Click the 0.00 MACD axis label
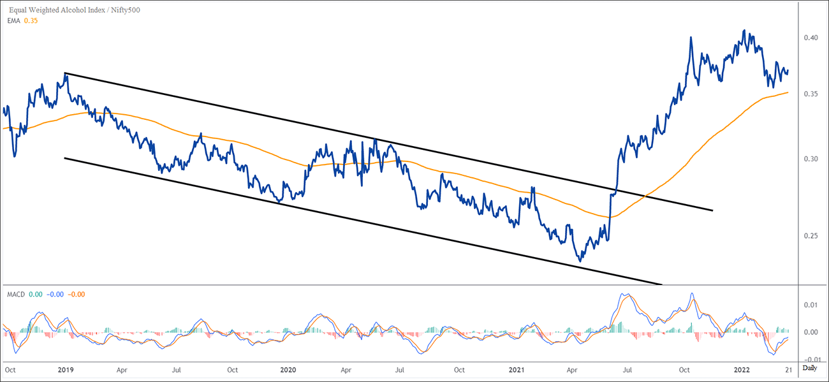This screenshot has width=829, height=382. 811,332
